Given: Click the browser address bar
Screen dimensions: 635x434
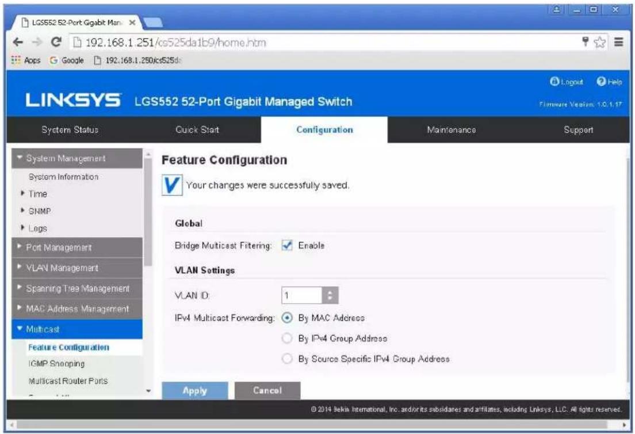Looking at the screenshot, I should tap(324, 42).
